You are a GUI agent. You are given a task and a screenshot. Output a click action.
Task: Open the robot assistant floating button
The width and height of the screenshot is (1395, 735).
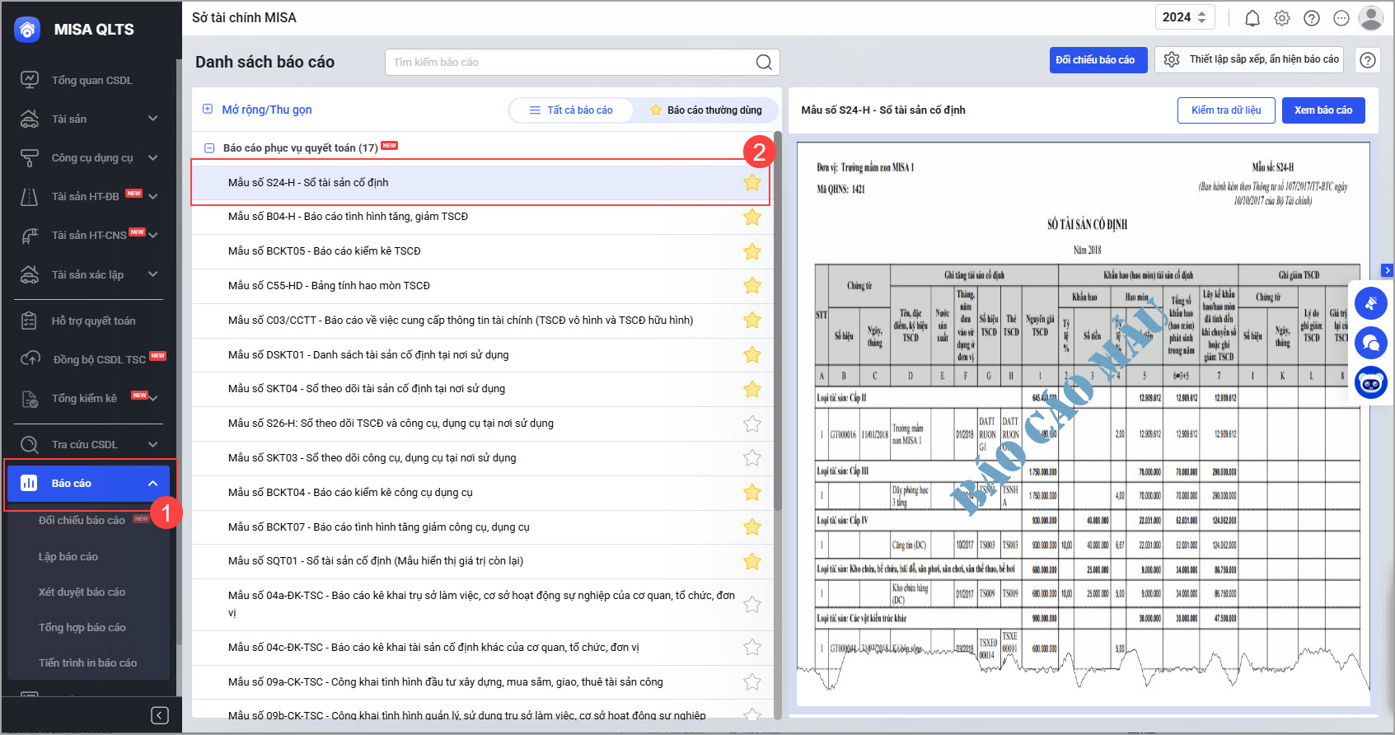pos(1371,383)
